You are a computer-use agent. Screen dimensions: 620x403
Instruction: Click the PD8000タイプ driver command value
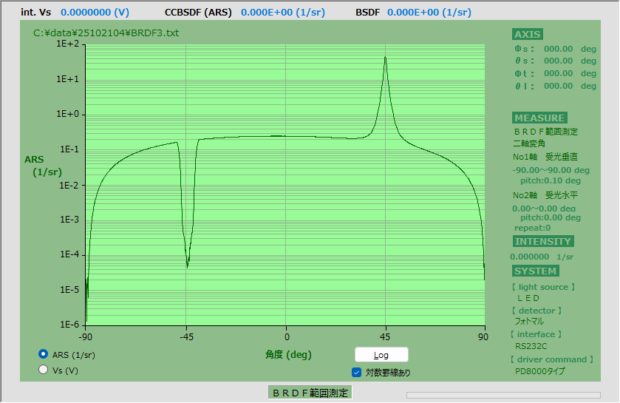(x=539, y=371)
